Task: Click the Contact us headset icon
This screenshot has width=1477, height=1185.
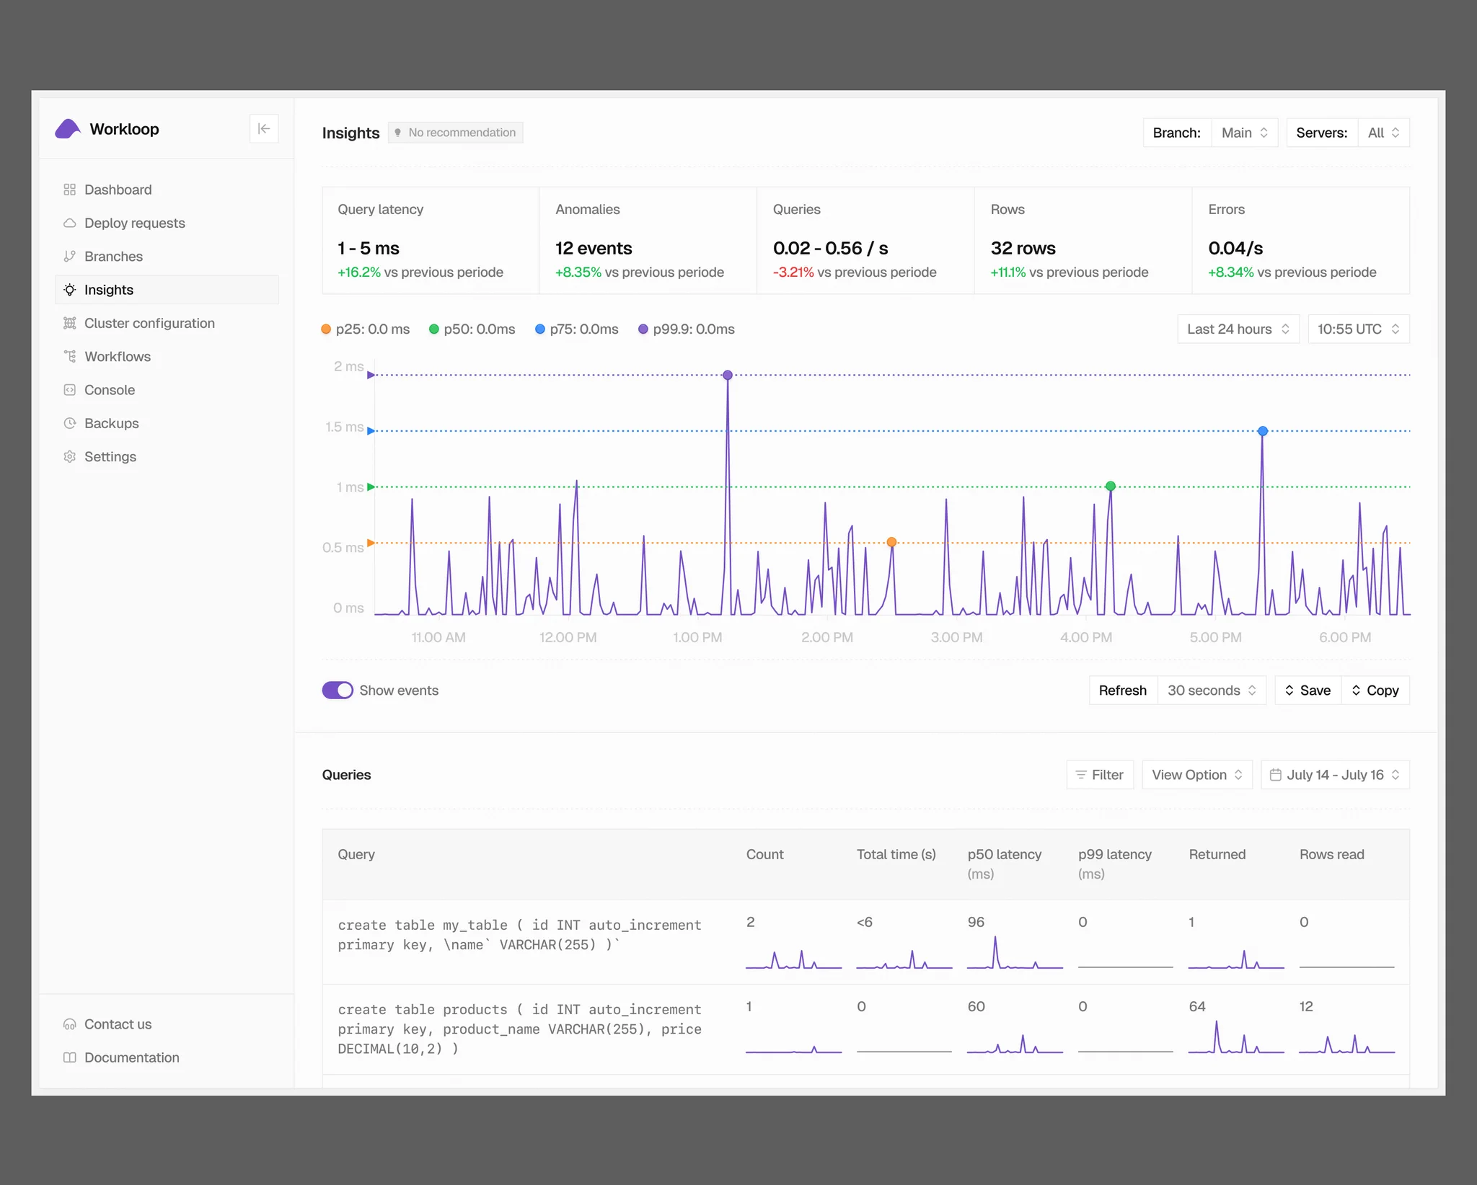Action: [69, 1024]
